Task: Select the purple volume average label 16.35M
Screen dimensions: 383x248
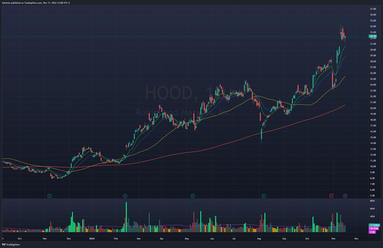Action: 374,229
